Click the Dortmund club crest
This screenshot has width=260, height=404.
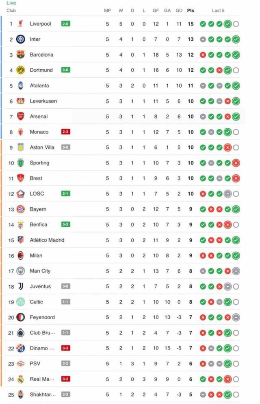point(21,70)
